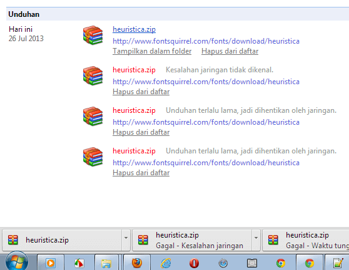Click the WinRAR icon beside the blue heuristica.zip link

click(x=93, y=35)
